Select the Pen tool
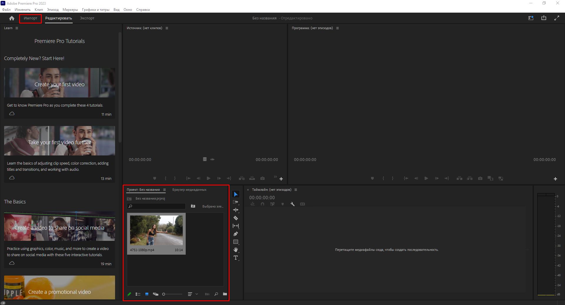 click(x=236, y=234)
